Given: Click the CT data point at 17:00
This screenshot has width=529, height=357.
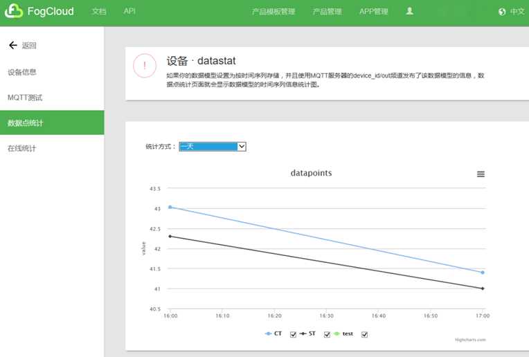Looking at the screenshot, I should point(483,273).
